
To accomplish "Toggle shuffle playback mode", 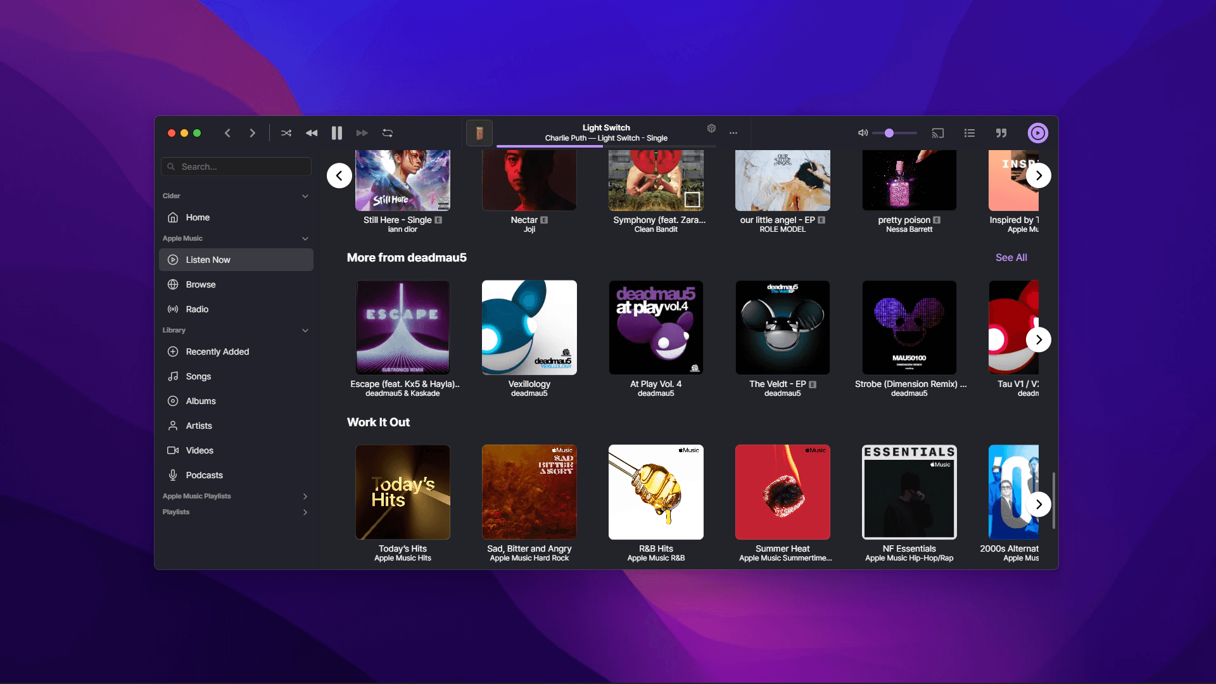I will click(x=286, y=133).
